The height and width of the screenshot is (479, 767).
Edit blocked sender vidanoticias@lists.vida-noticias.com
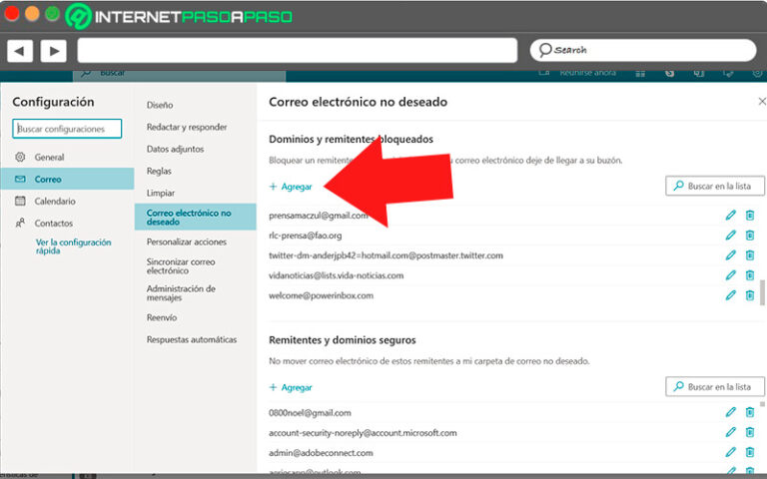[730, 275]
